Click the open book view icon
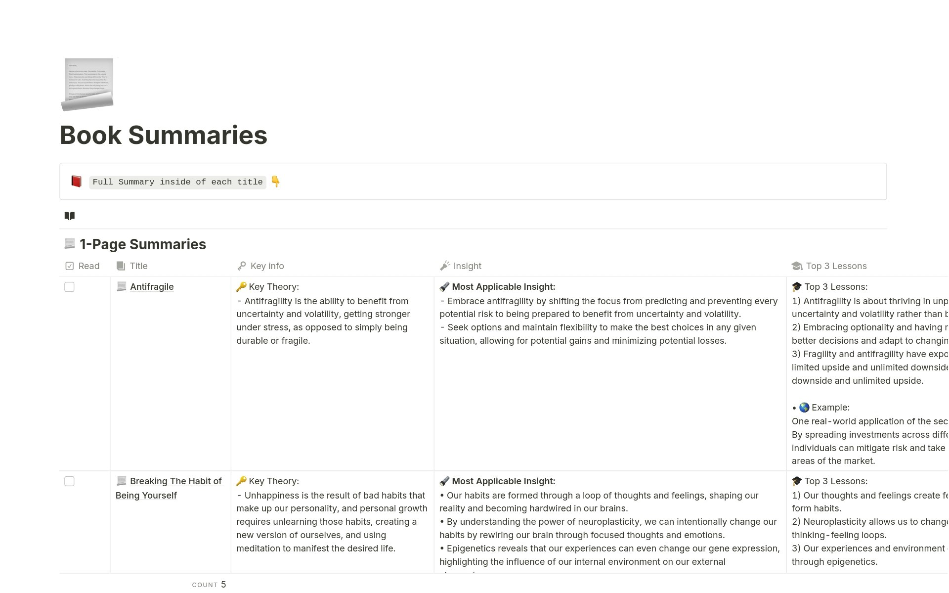This screenshot has height=593, width=949. tap(70, 216)
